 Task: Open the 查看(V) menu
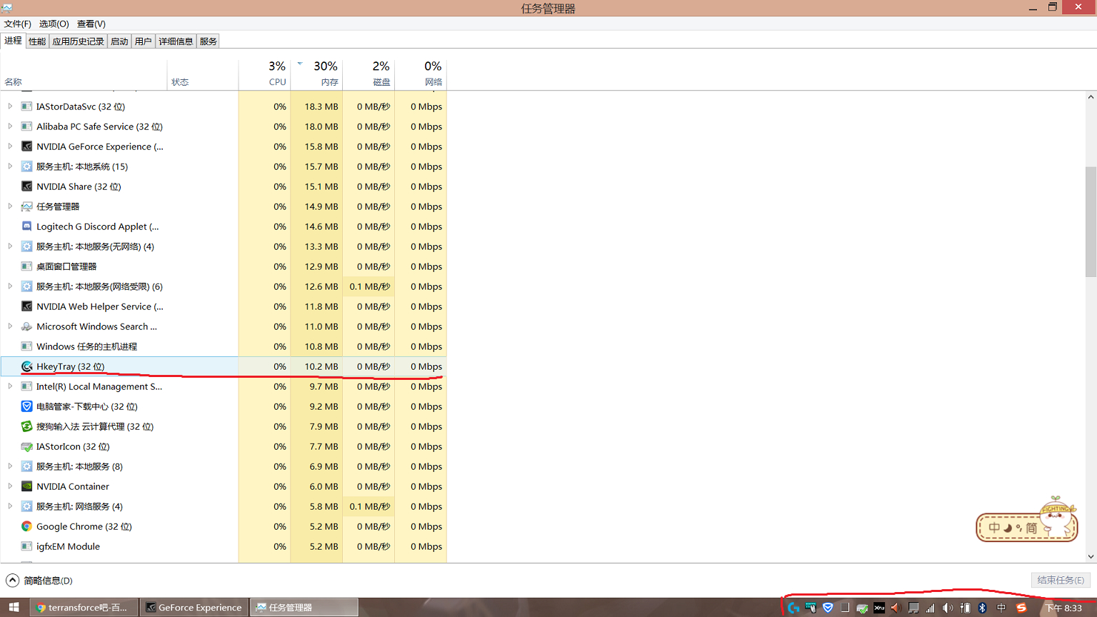(x=91, y=24)
